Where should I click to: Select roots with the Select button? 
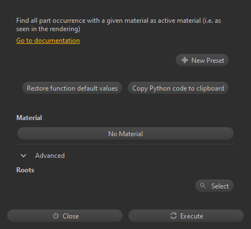pyautogui.click(x=214, y=186)
